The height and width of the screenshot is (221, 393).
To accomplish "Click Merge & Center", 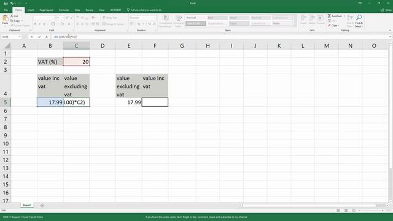I will [113, 24].
